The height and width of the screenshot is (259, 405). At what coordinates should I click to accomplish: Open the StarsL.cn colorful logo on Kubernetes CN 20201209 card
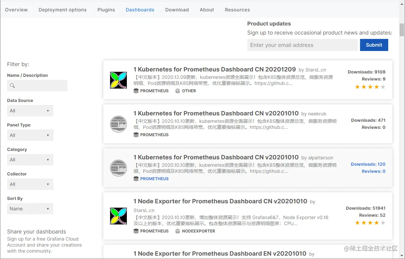[118, 80]
